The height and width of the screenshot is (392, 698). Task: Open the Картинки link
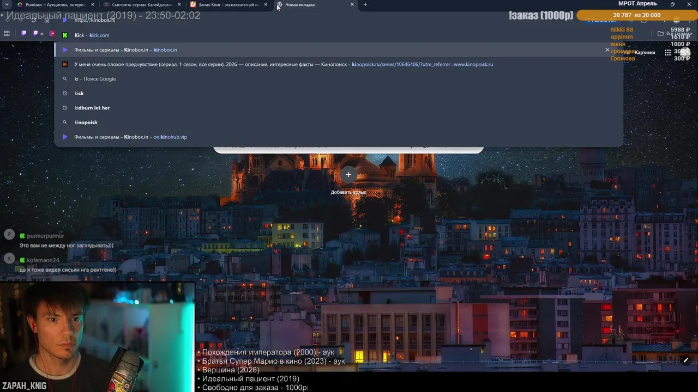(x=645, y=53)
